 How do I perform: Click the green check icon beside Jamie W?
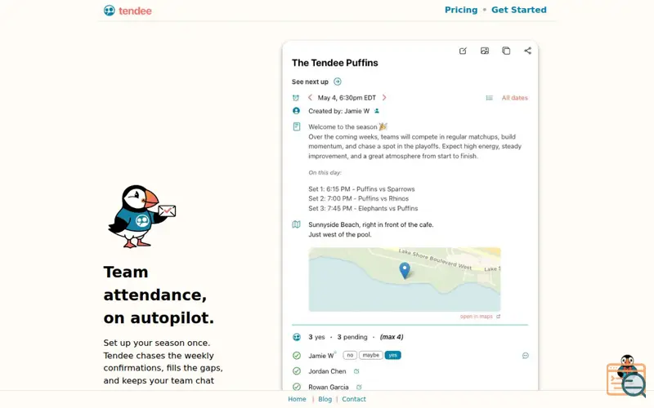(297, 356)
